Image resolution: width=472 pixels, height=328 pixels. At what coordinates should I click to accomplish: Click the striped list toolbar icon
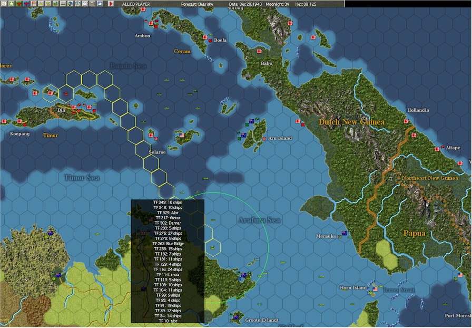tap(92, 4)
